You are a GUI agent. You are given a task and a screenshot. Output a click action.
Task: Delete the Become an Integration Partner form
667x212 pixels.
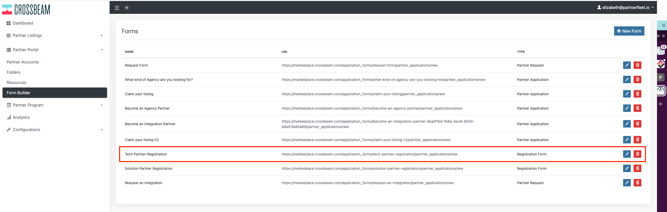tap(637, 124)
